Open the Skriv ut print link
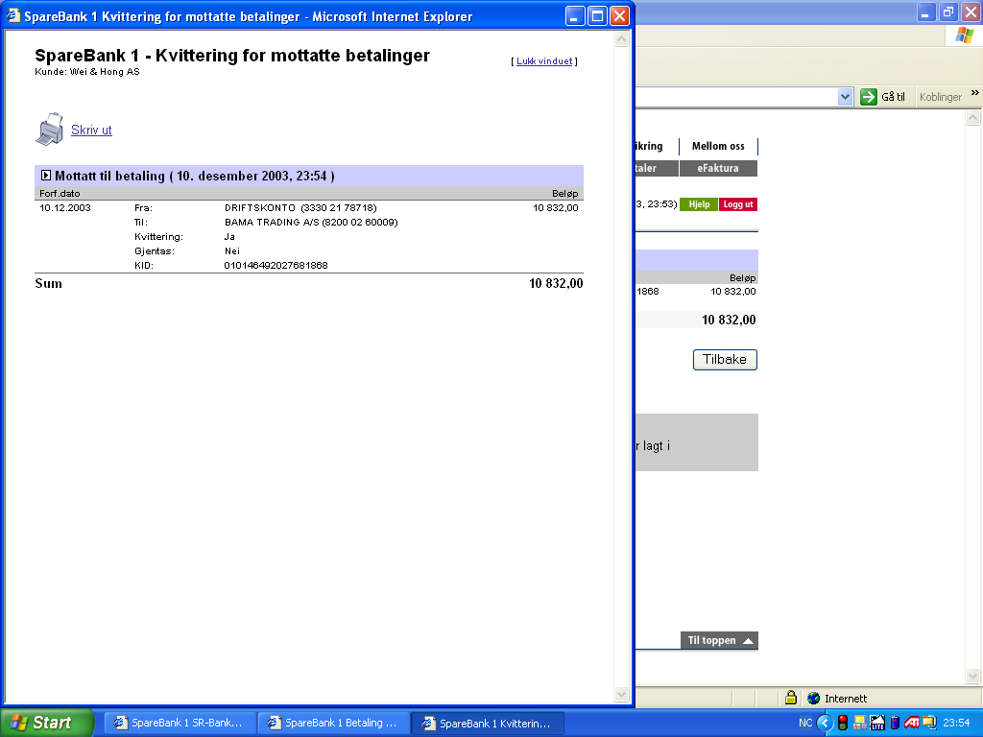983x737 pixels. (x=91, y=130)
